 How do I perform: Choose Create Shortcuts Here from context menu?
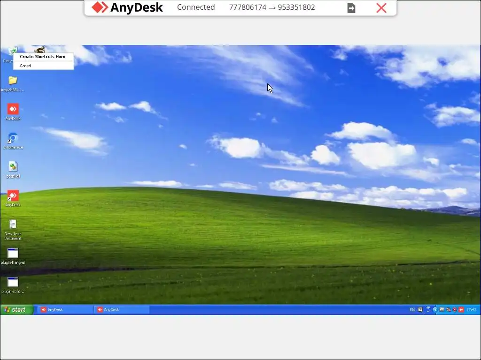pos(43,57)
